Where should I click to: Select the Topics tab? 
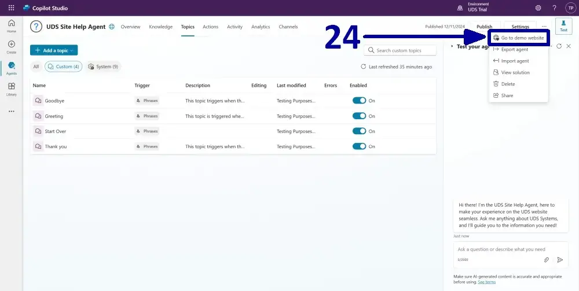188,27
